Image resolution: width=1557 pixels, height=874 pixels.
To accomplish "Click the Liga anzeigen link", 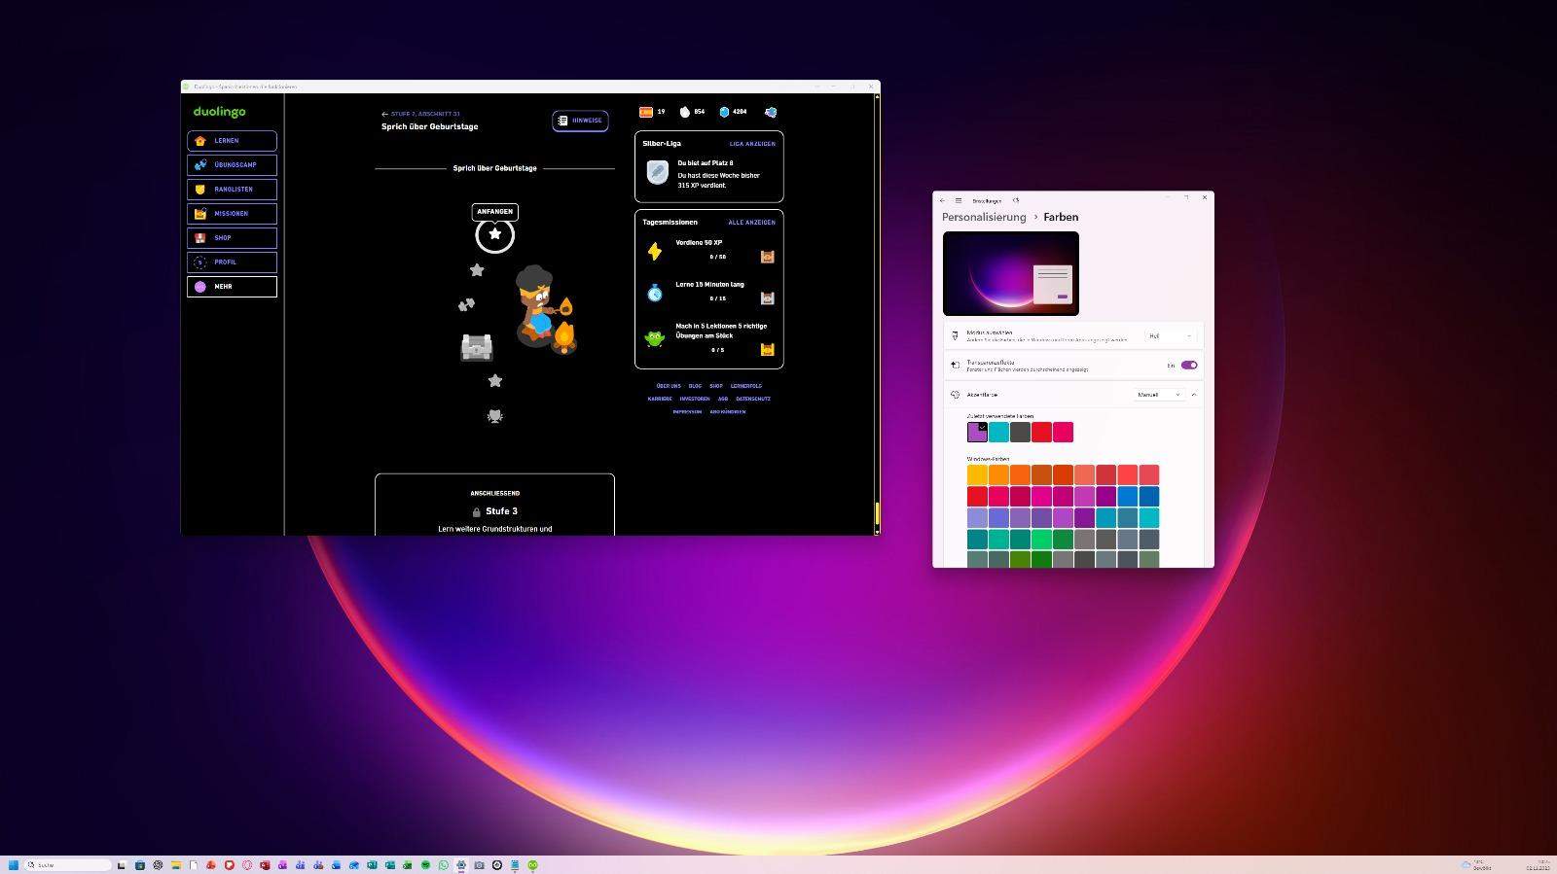I will coord(752,144).
